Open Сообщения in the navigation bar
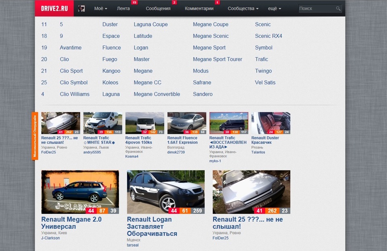The width and height of the screenshot is (387, 251). pyautogui.click(x=158, y=8)
